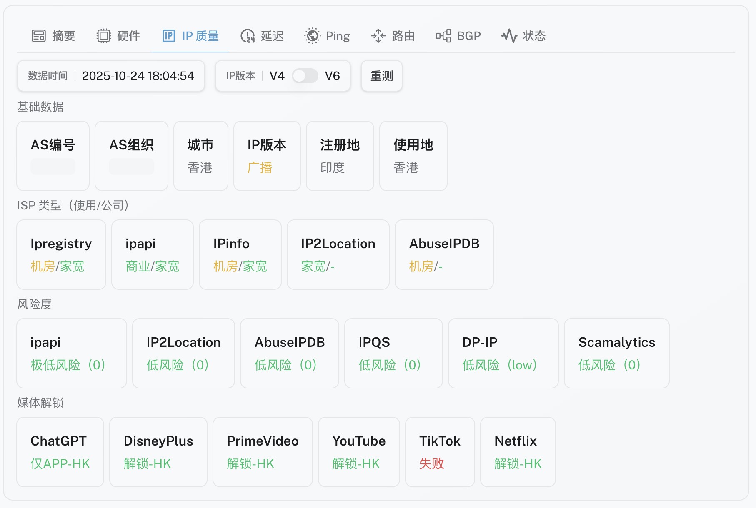Image resolution: width=756 pixels, height=508 pixels.
Task: Toggle the IP version V4/V6 switch
Action: [305, 76]
